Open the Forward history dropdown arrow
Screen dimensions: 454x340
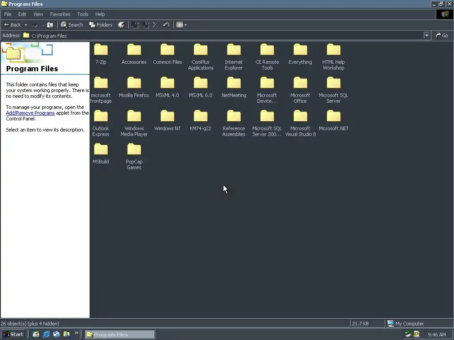[43, 25]
